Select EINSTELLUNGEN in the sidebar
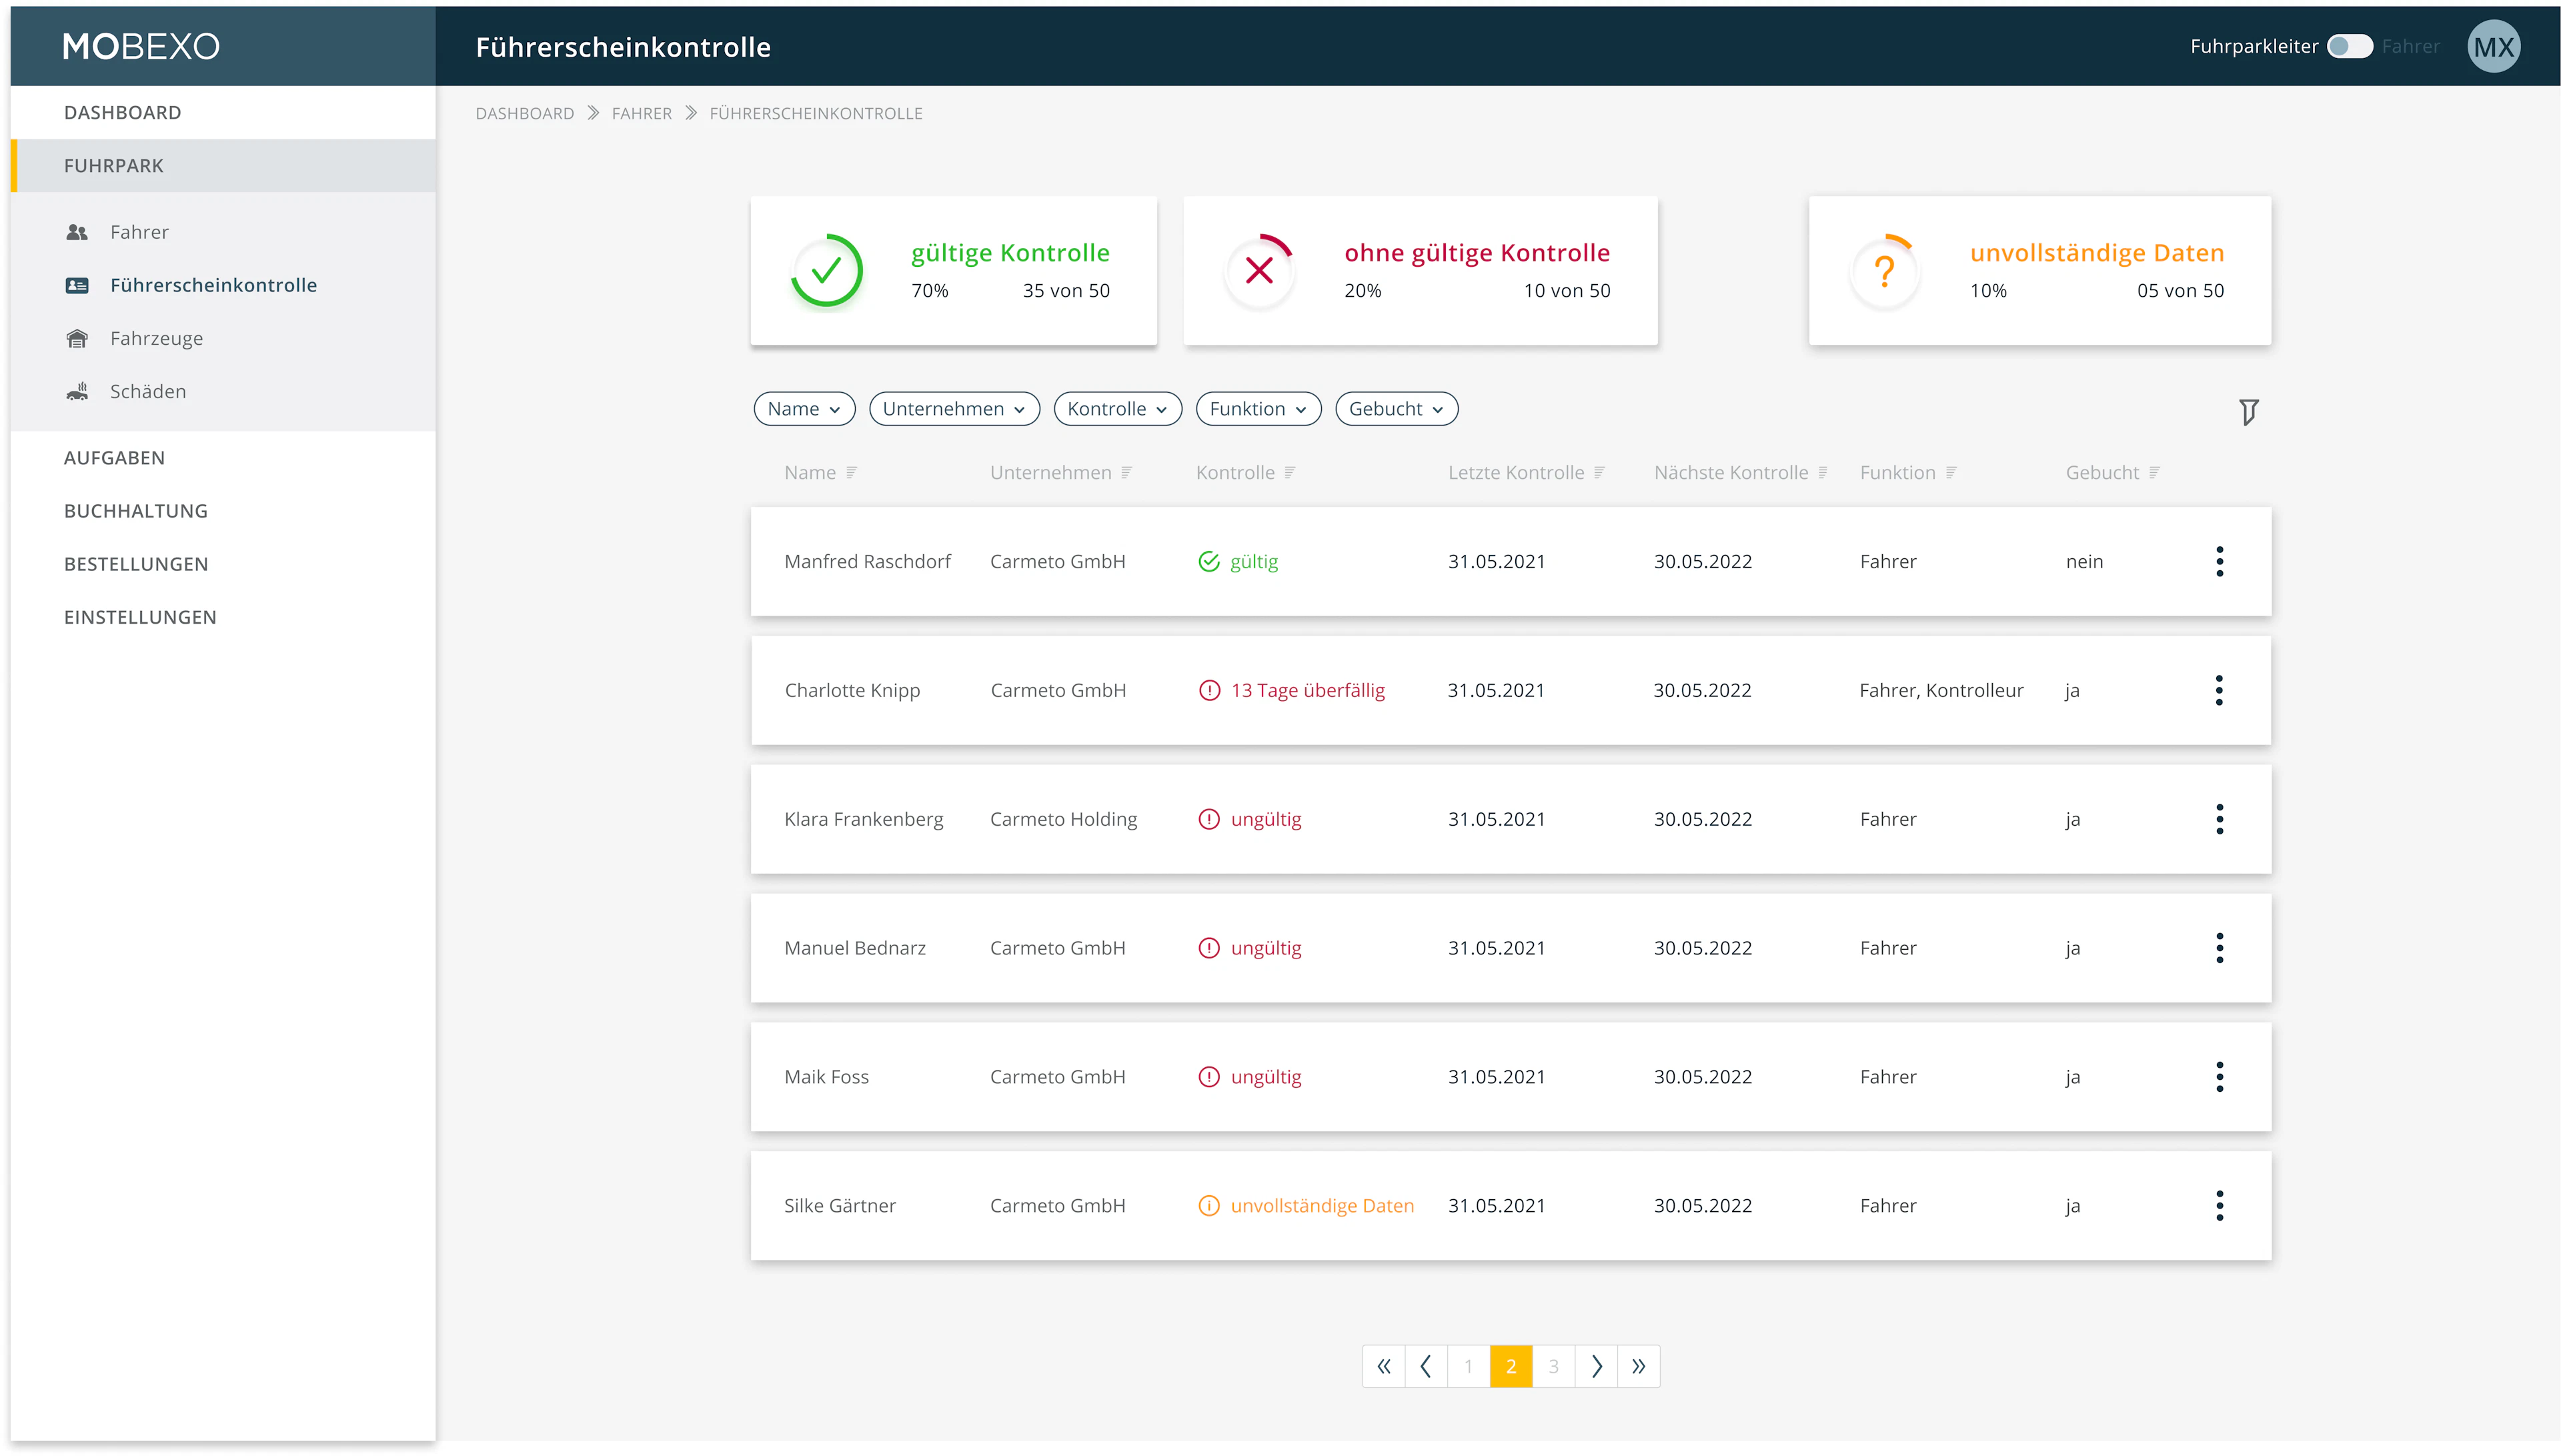Viewport: 2561px width, 1456px height. coord(140,617)
